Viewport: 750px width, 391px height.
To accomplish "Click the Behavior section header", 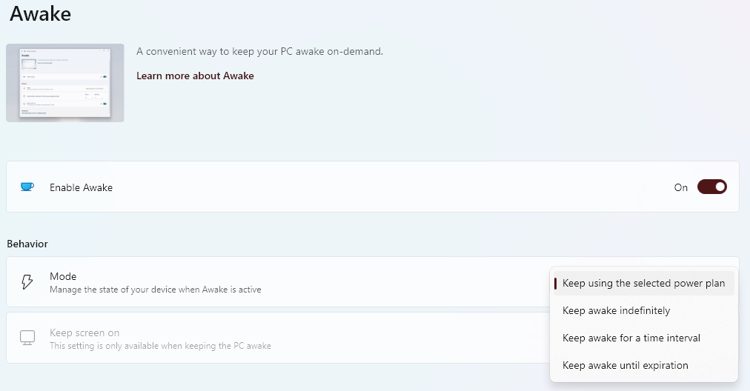I will point(27,244).
